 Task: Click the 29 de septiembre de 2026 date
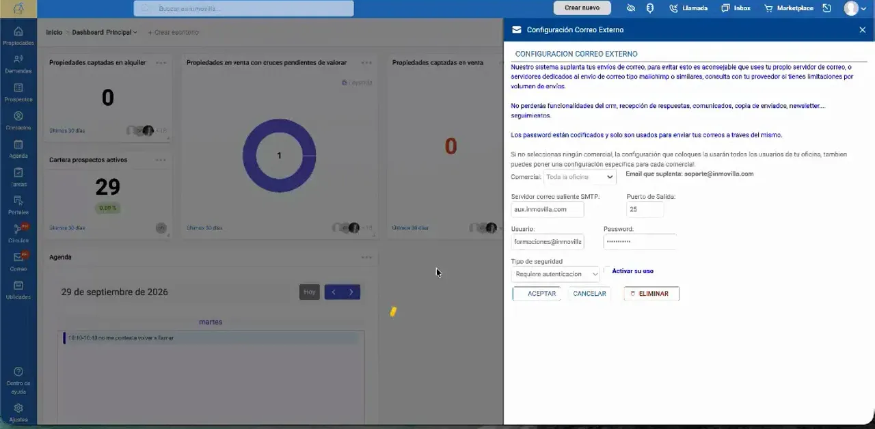pos(114,292)
